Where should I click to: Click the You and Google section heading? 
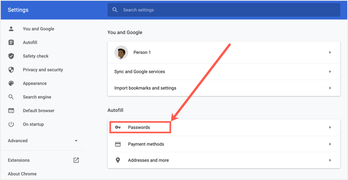point(125,32)
